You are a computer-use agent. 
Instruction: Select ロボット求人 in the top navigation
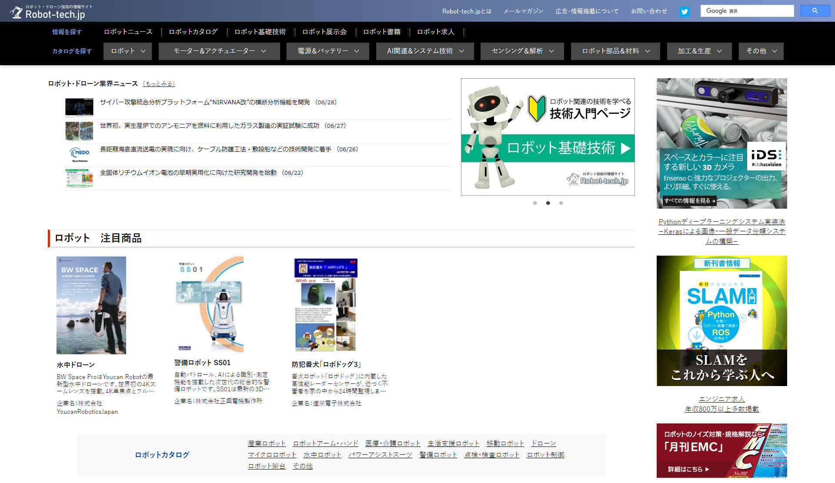point(435,31)
